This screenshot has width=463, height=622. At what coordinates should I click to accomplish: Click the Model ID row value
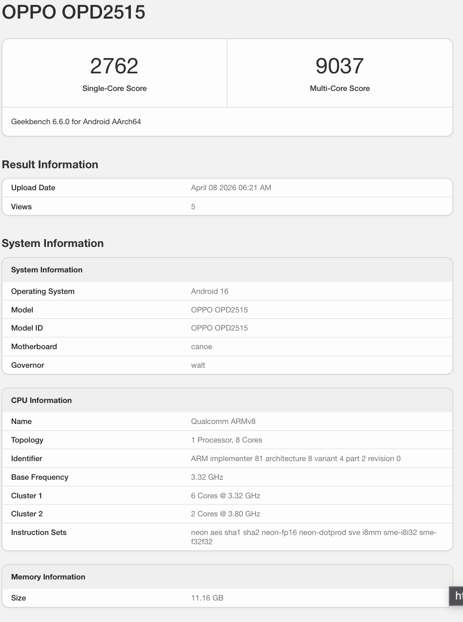tap(219, 328)
